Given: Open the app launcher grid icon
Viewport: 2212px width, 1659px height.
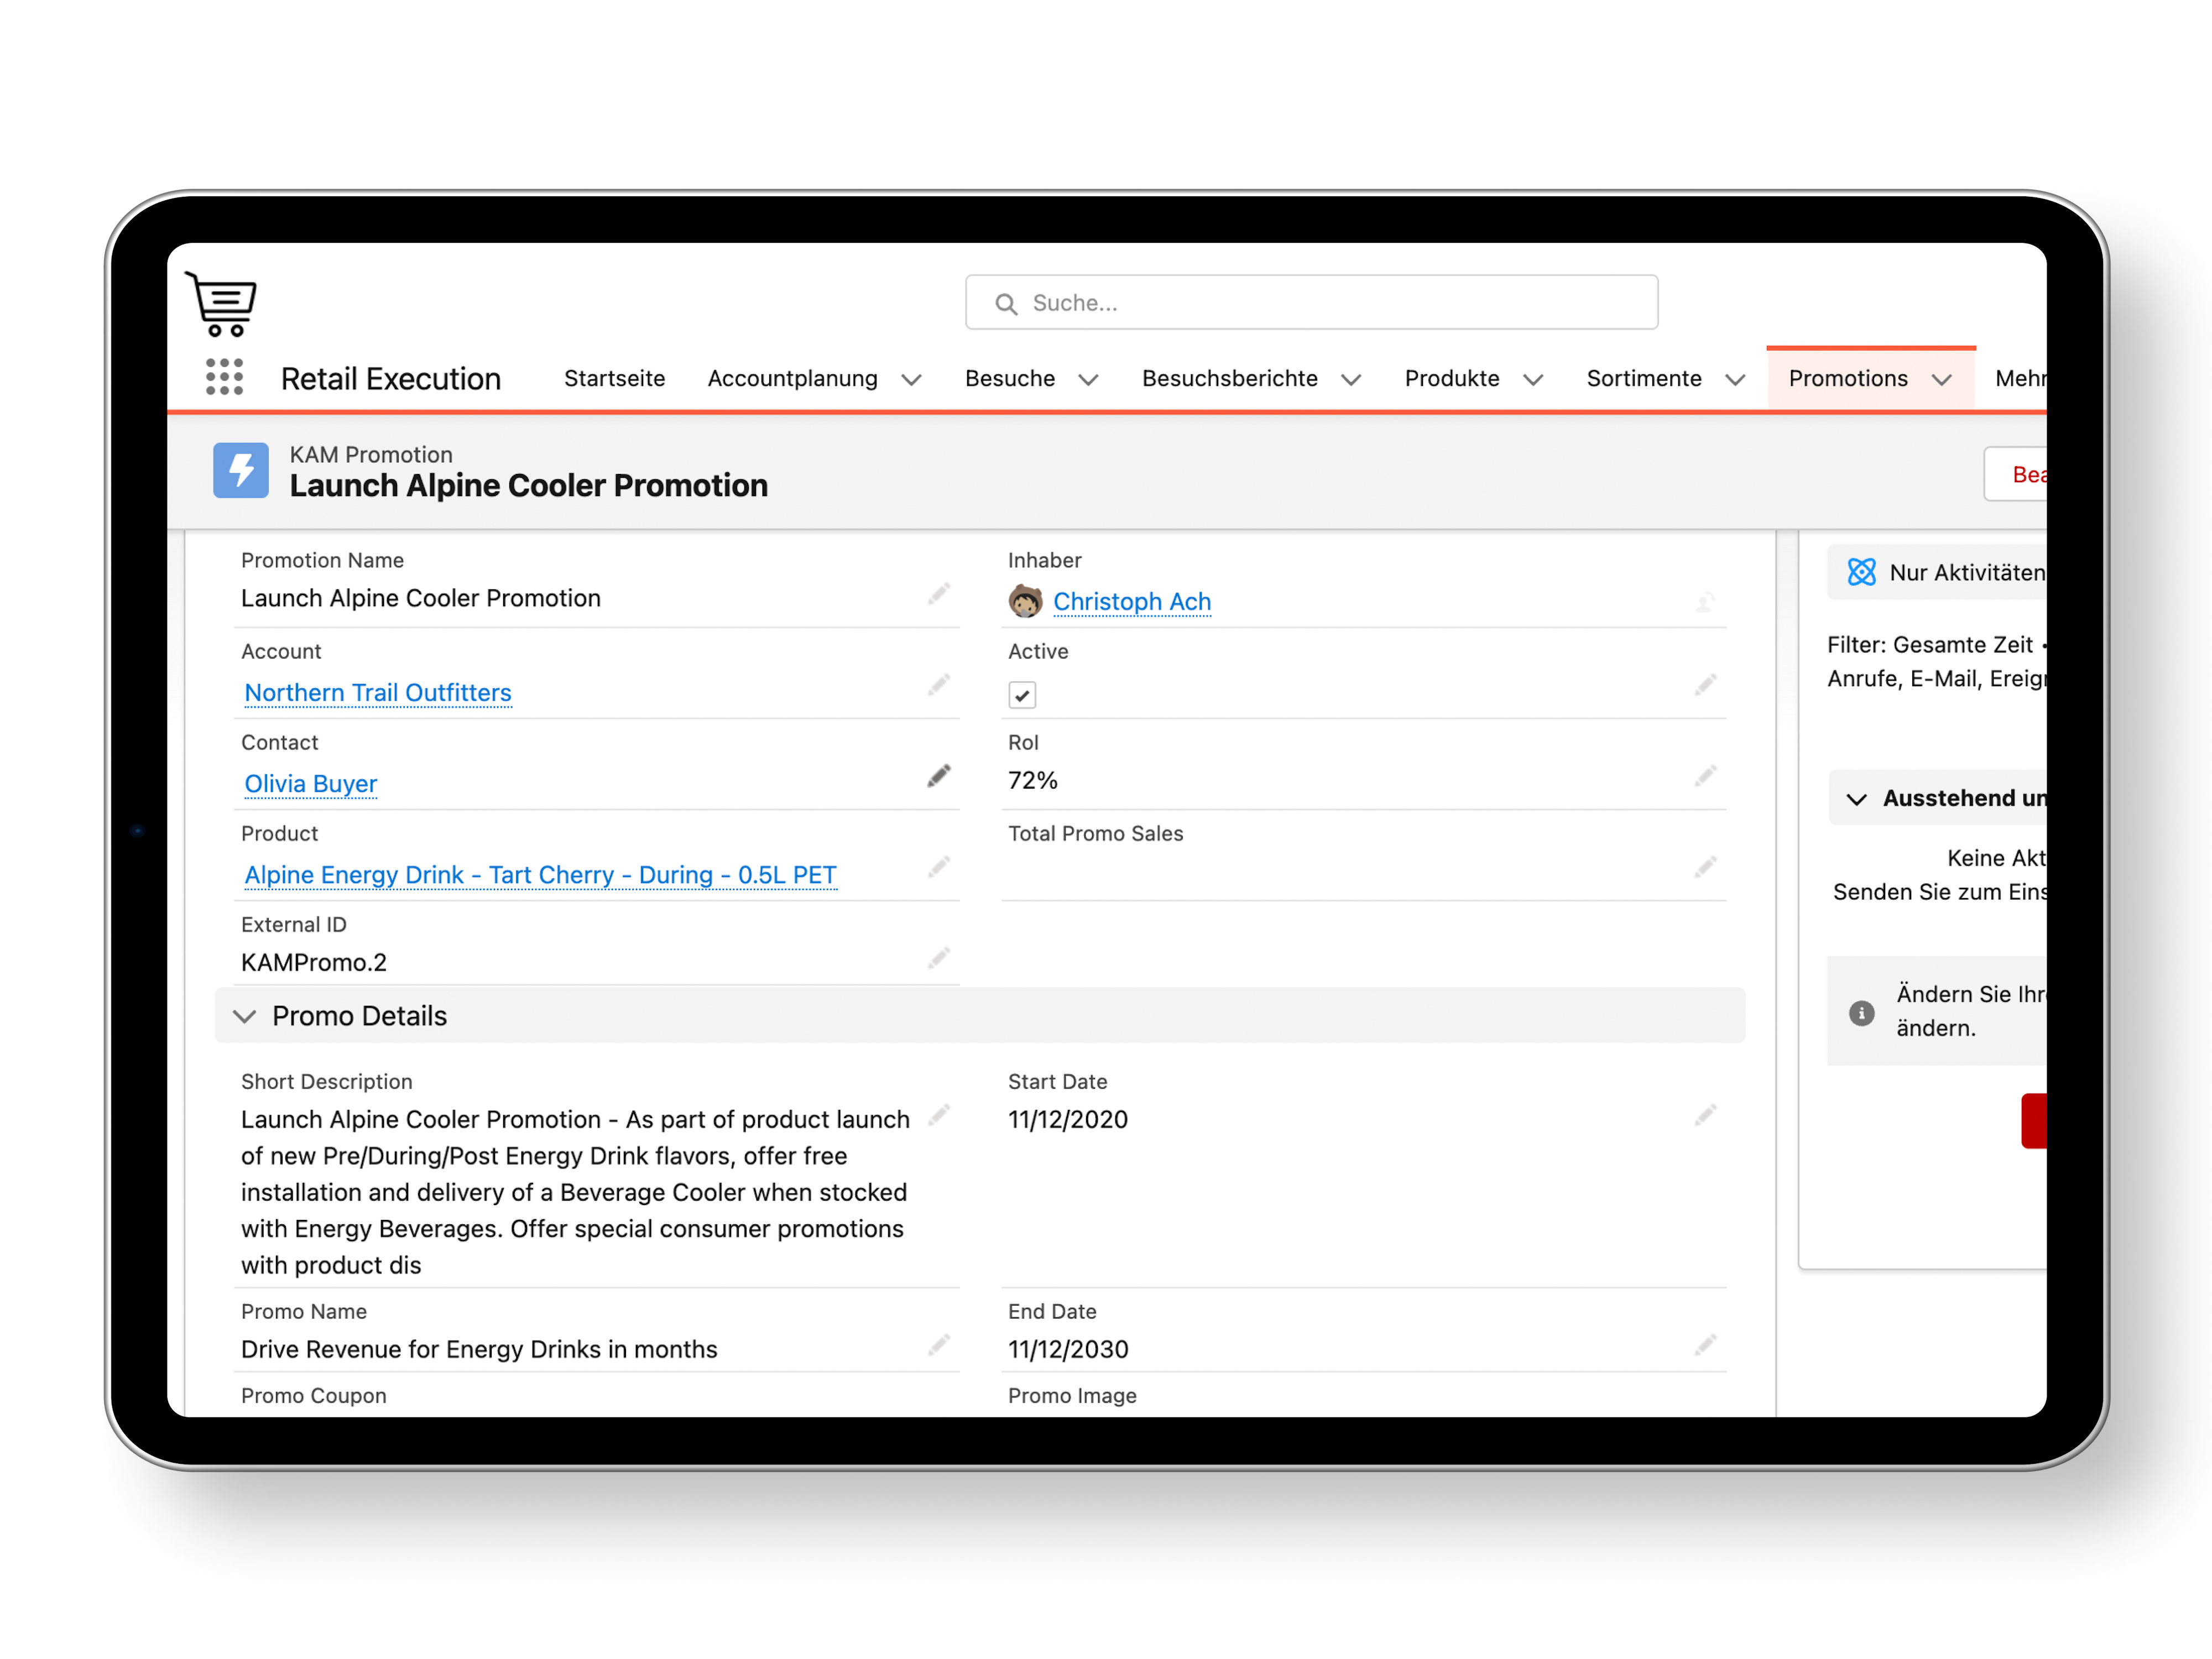Looking at the screenshot, I should coord(224,377).
